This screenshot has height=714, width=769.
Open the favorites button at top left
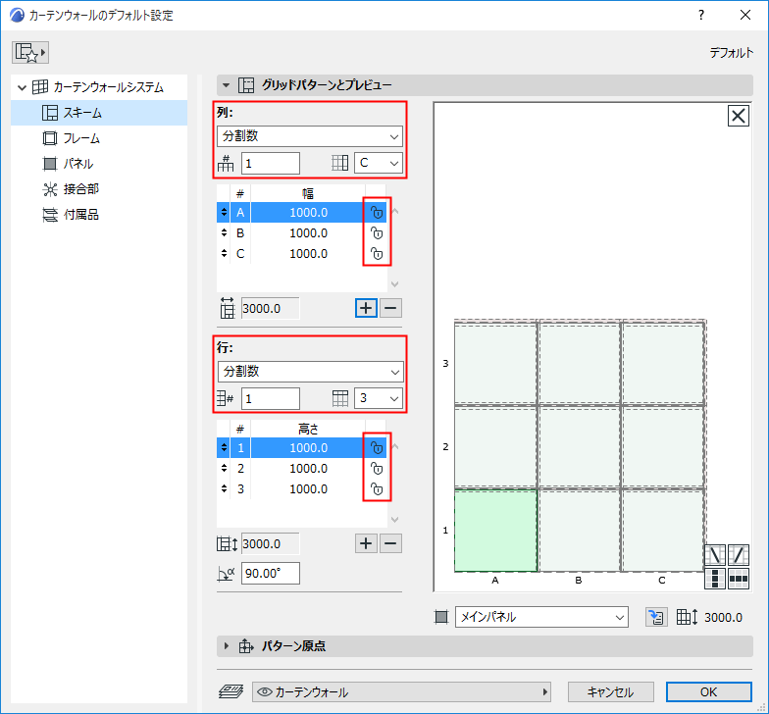[30, 53]
